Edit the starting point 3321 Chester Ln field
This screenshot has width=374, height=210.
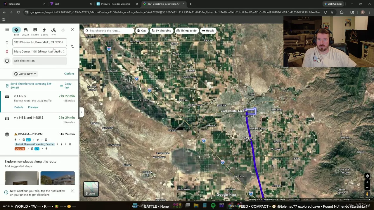tap(40, 42)
